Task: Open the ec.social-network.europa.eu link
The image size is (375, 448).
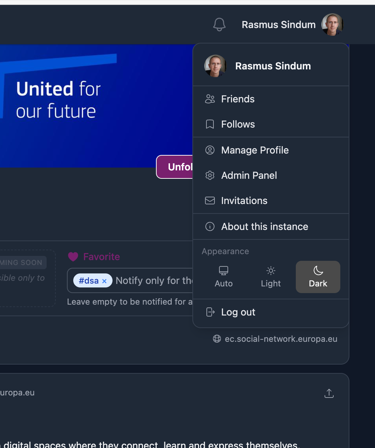Action: (x=281, y=339)
